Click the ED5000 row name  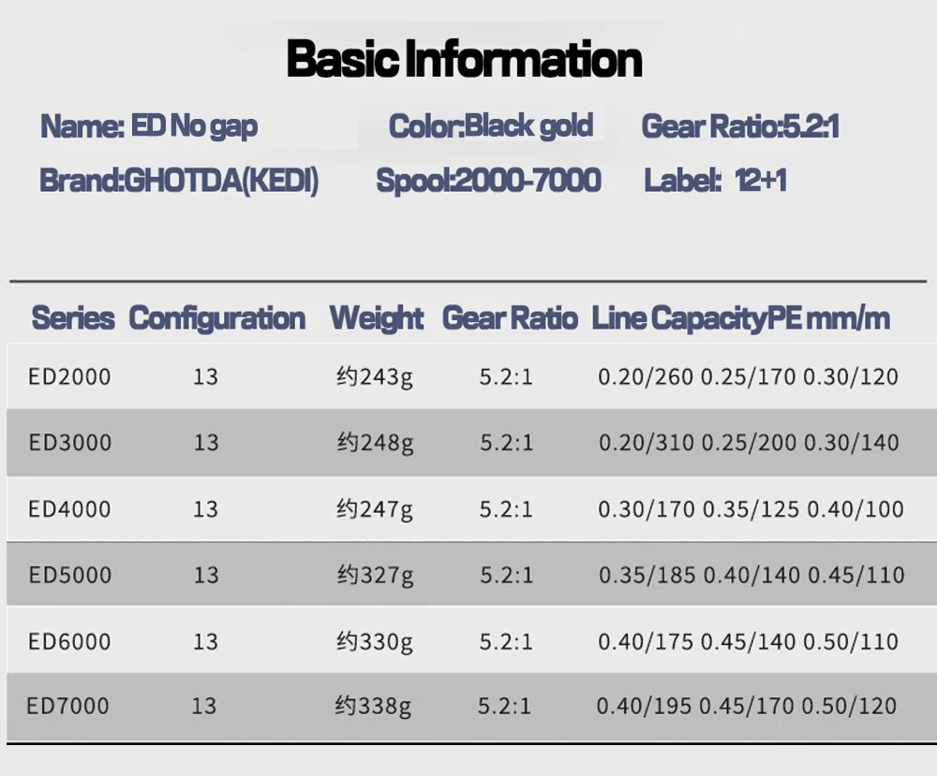click(x=69, y=575)
